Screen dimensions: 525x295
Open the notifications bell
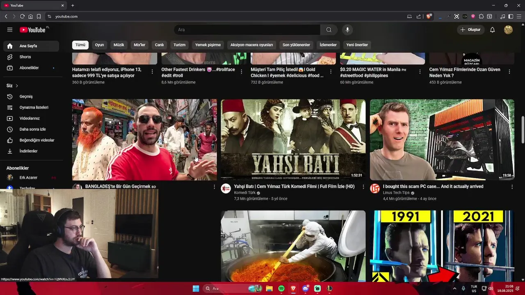pos(493,29)
